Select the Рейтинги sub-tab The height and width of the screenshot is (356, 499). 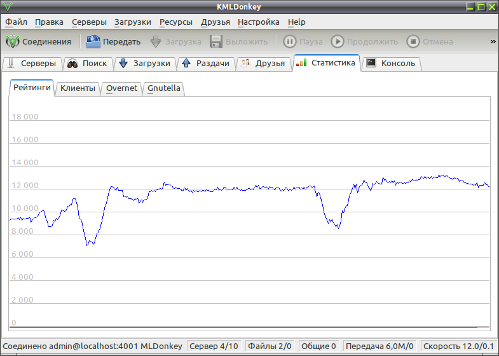[x=32, y=87]
